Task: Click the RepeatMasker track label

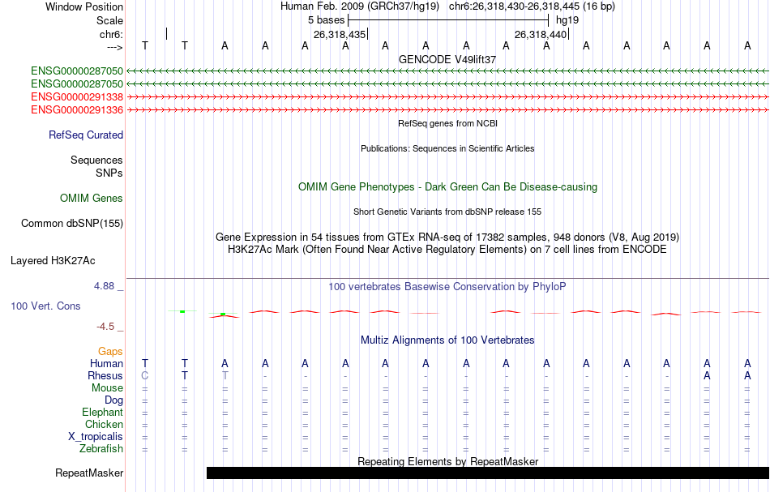Action: point(89,473)
